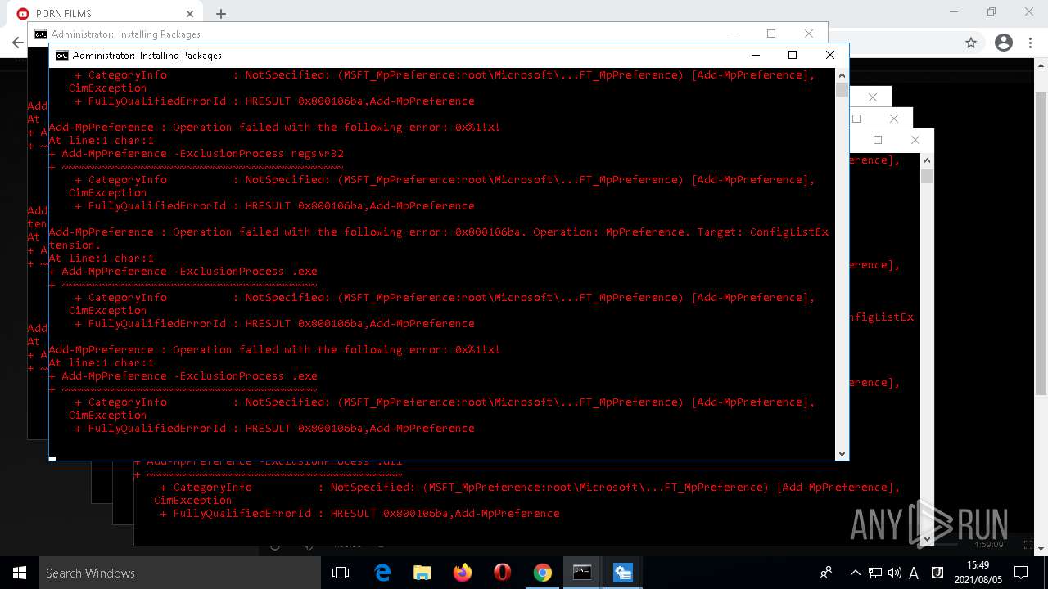Minimize the Chrome window
Viewport: 1048px width, 589px height.
pyautogui.click(x=955, y=12)
